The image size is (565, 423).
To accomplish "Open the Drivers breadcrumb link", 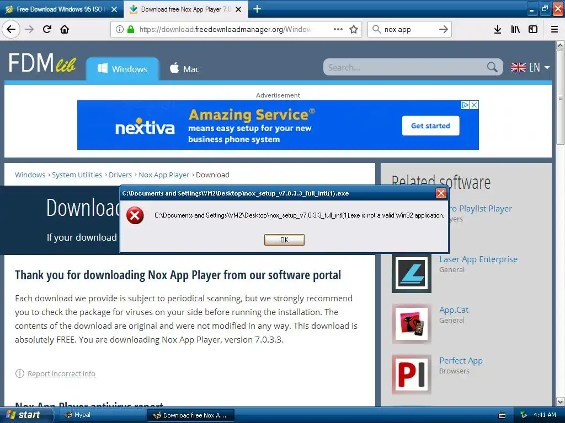I will 120,175.
